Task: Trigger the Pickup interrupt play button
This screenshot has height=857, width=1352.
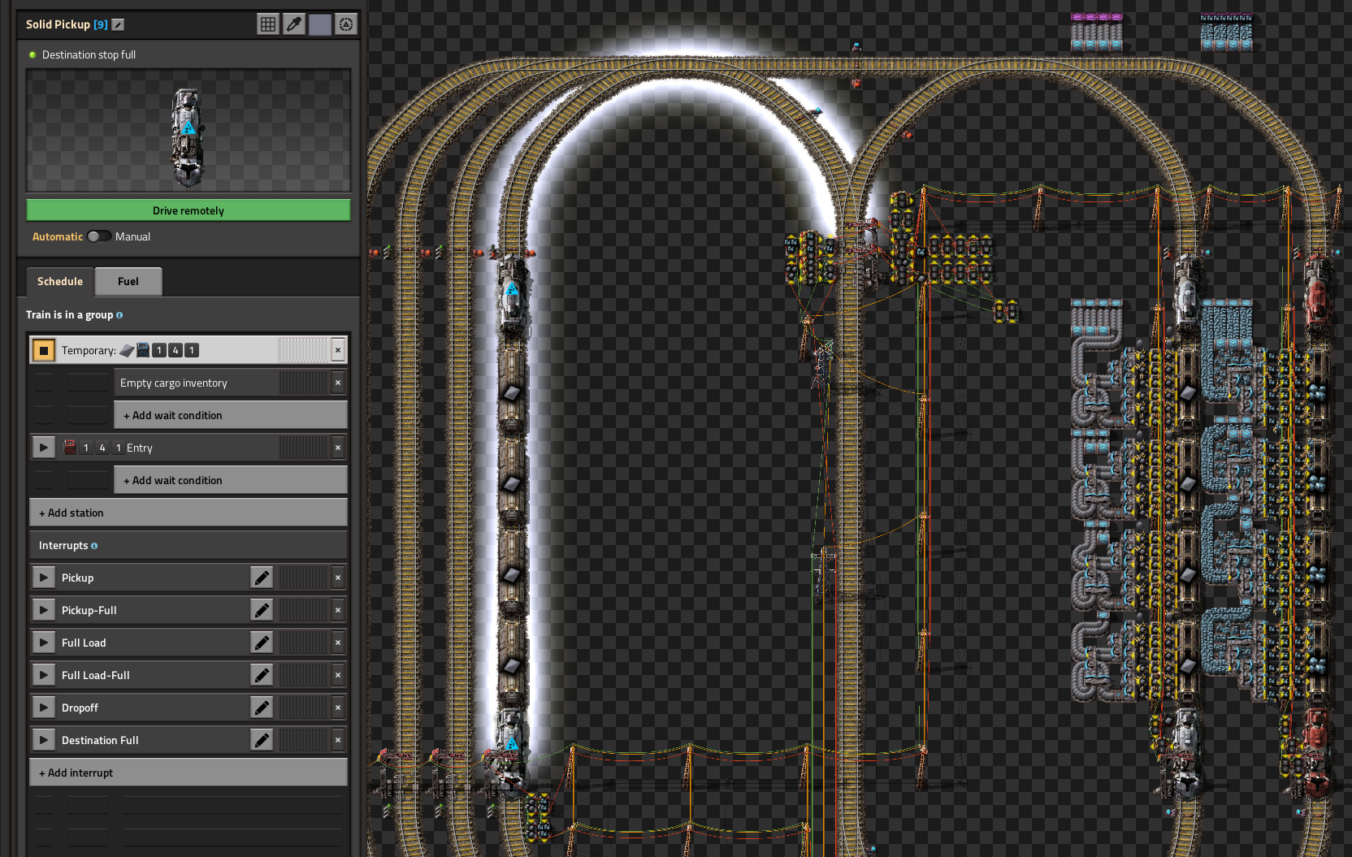Action: (44, 578)
